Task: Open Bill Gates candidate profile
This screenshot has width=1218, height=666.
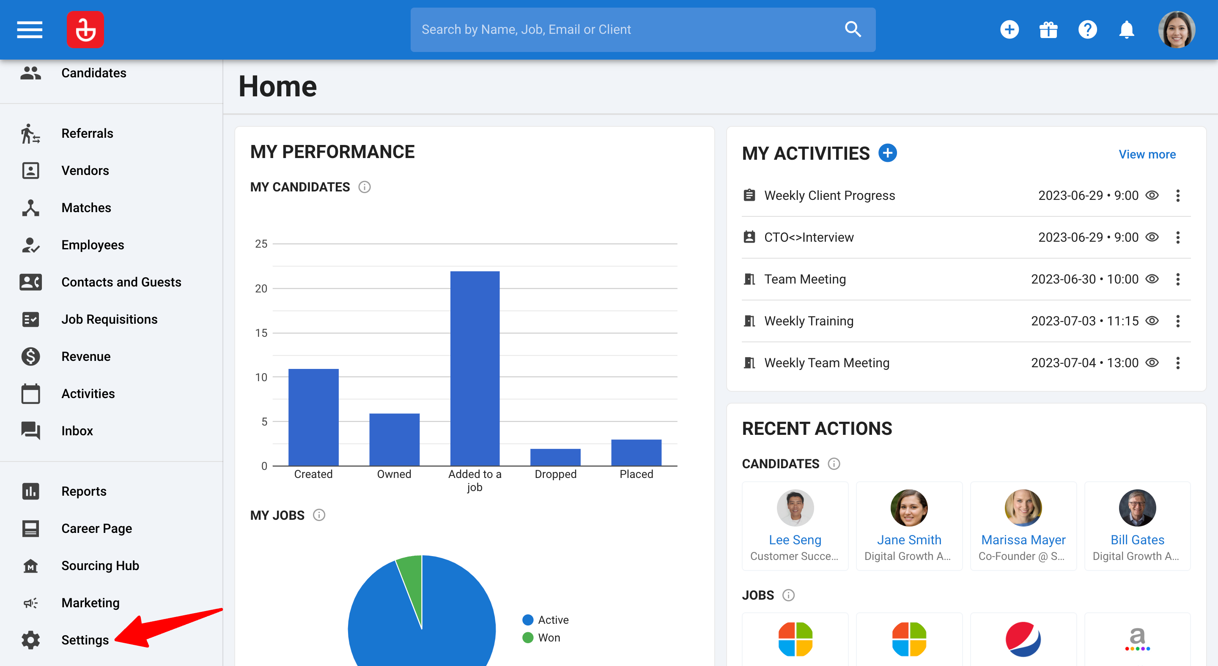Action: [x=1137, y=540]
